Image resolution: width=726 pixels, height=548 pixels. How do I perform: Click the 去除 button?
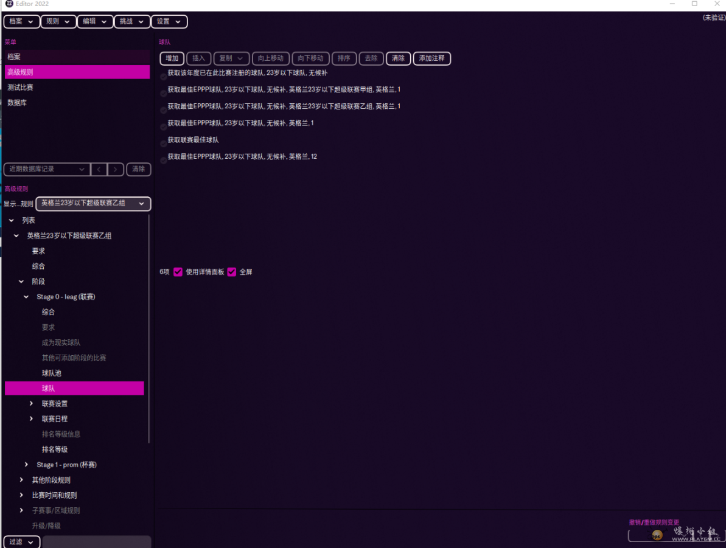pyautogui.click(x=371, y=58)
